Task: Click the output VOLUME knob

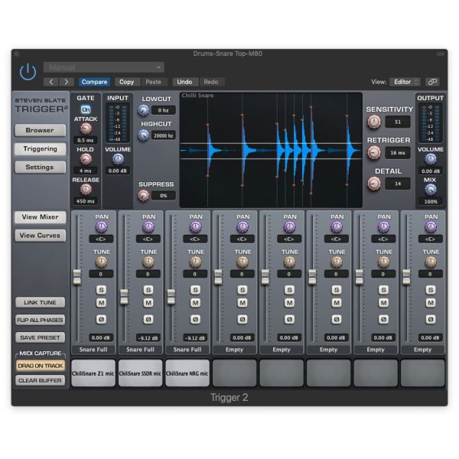Action: click(x=430, y=159)
